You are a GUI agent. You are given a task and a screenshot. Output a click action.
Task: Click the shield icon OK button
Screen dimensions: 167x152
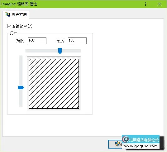[115, 144]
